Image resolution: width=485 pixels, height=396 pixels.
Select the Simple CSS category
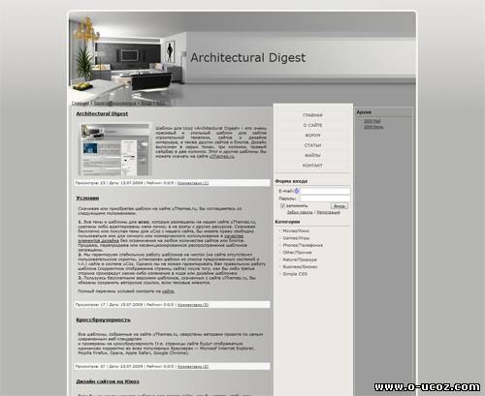(x=295, y=274)
